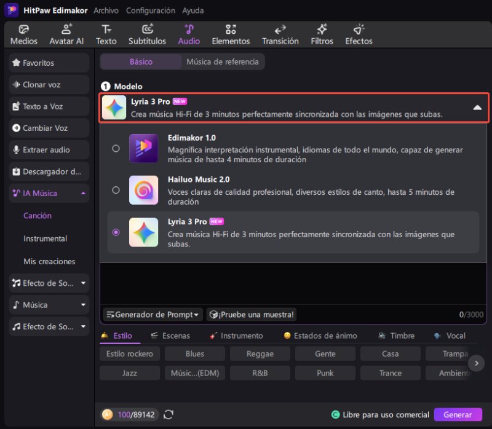Open the Elementos panel

coord(231,35)
